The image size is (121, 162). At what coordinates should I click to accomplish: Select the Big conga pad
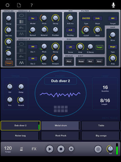click(x=101, y=136)
